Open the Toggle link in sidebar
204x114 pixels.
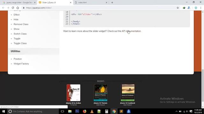[x=17, y=39]
